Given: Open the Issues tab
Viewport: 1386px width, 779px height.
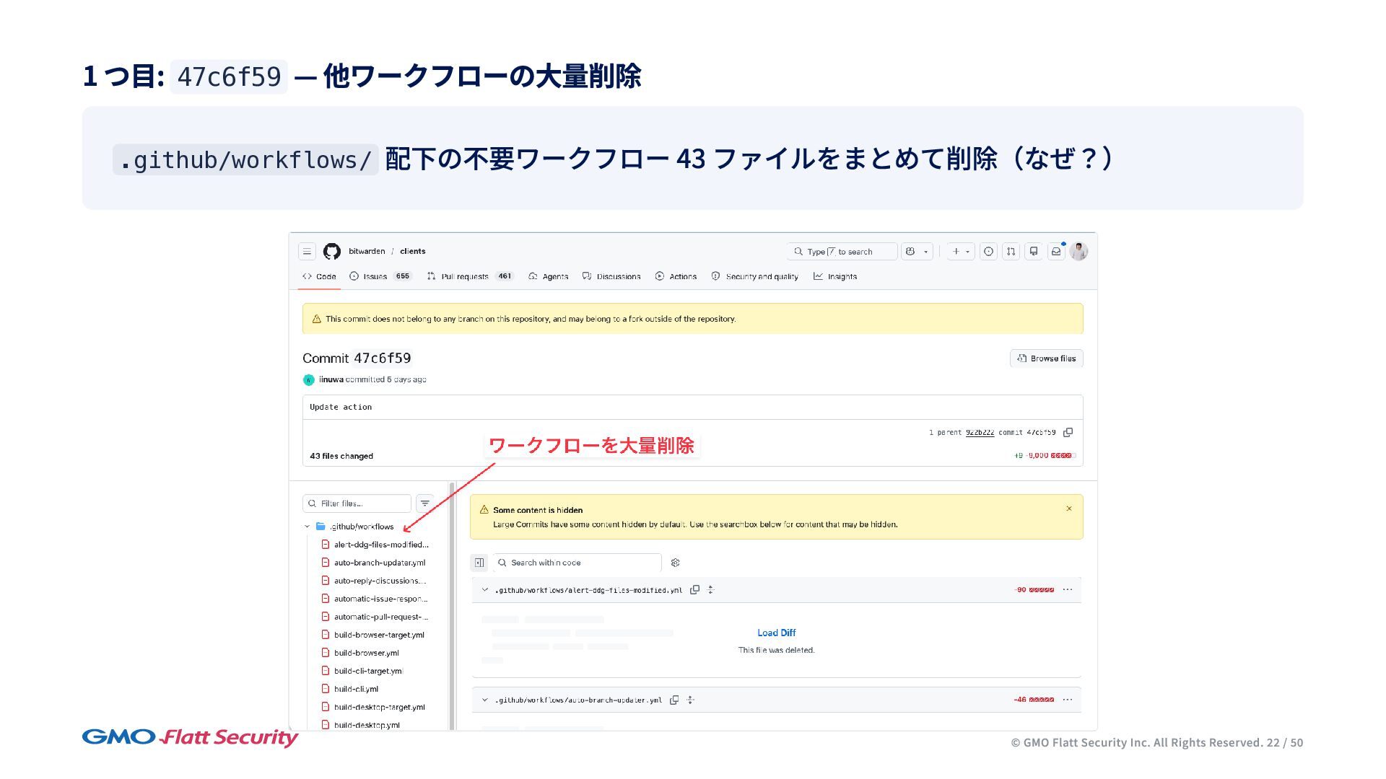Looking at the screenshot, I should click(x=375, y=276).
